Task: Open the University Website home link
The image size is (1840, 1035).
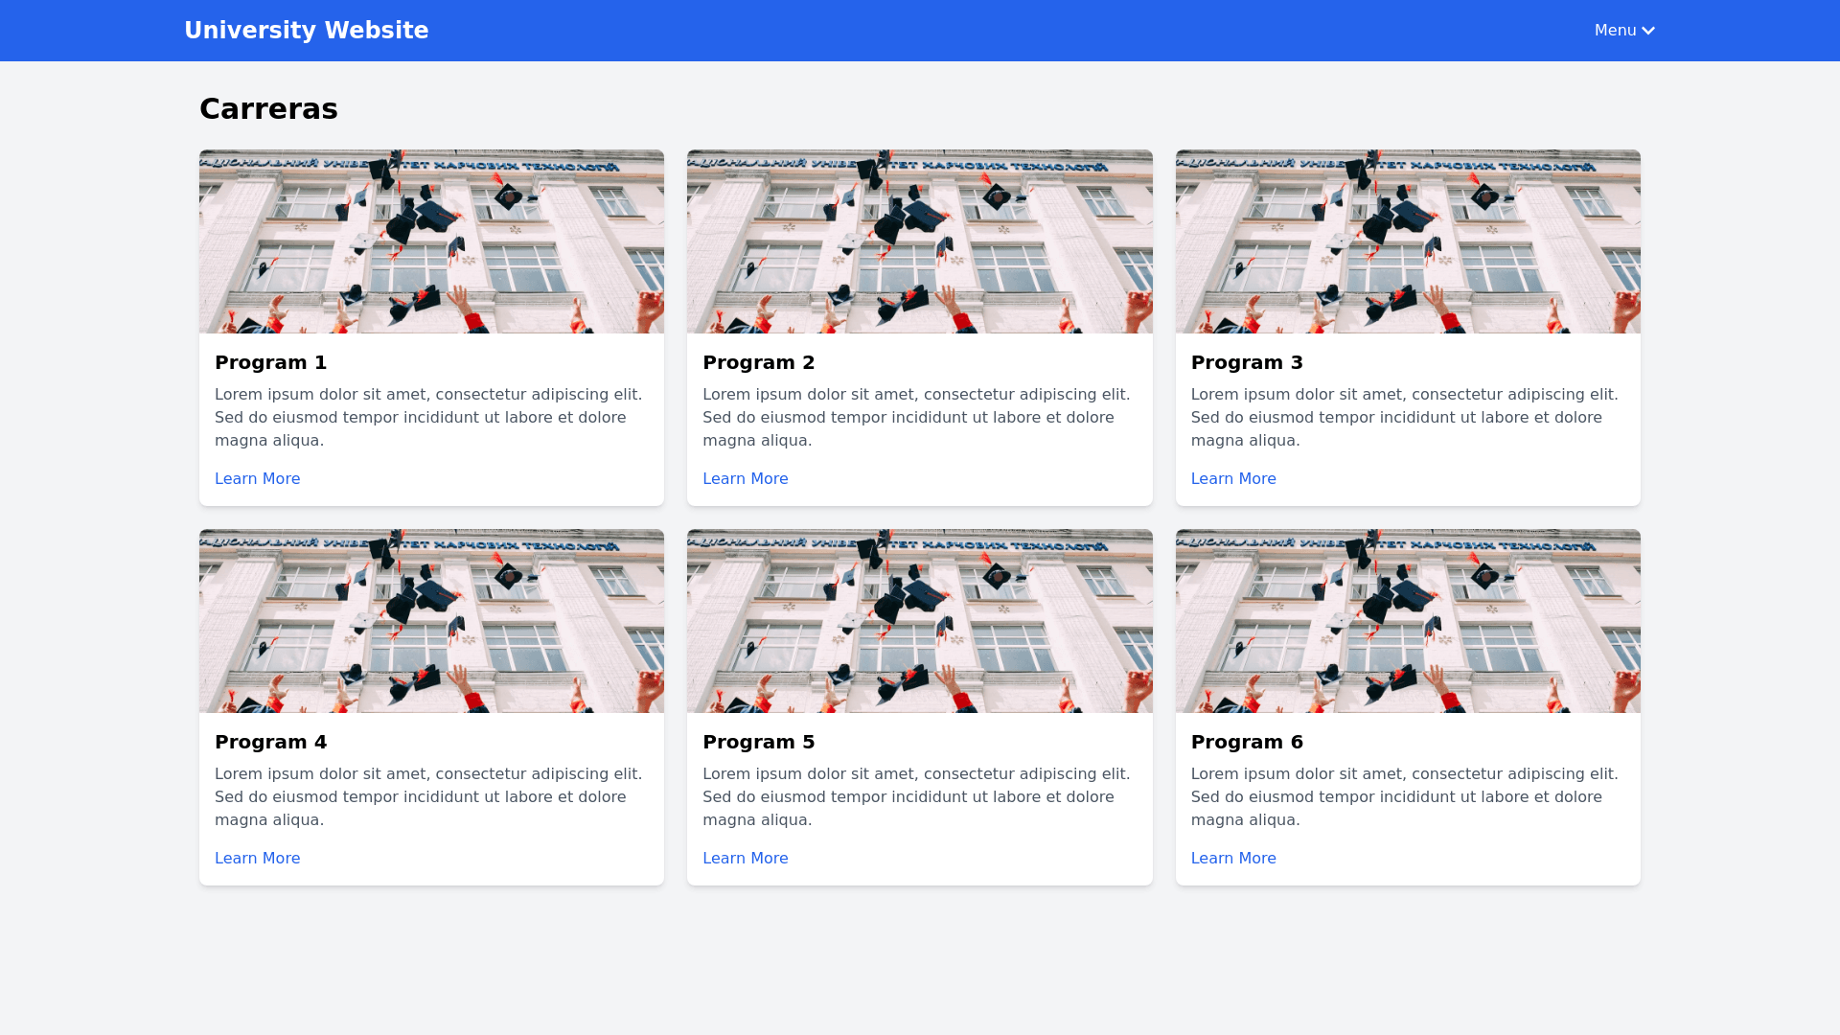Action: pos(306,31)
